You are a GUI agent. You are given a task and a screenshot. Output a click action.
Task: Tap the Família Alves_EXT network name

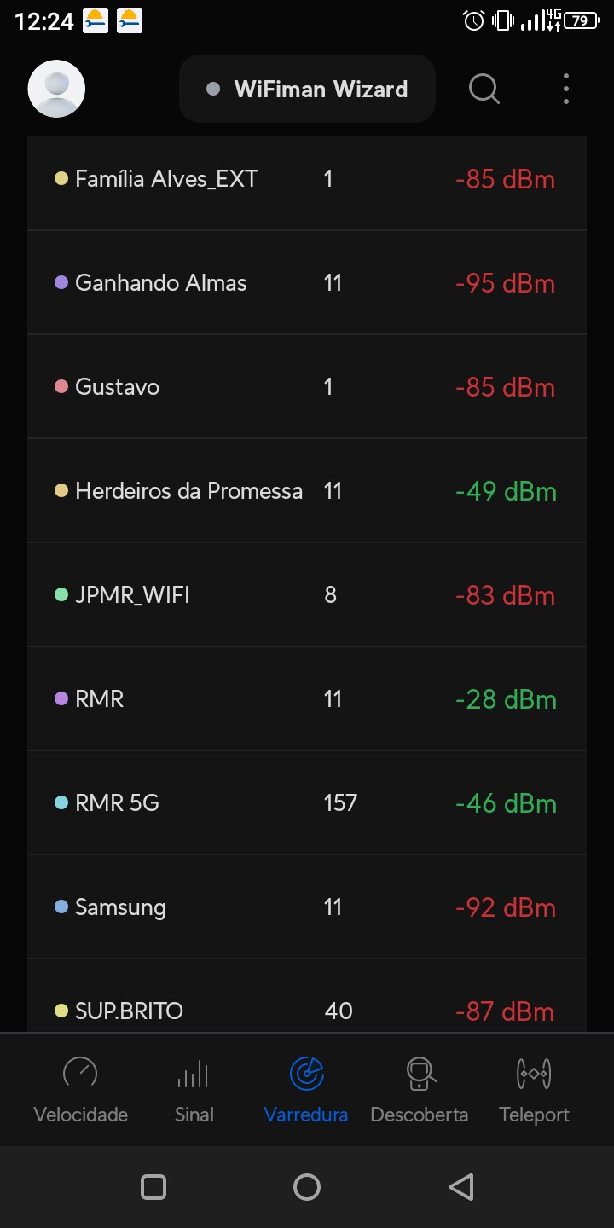166,179
